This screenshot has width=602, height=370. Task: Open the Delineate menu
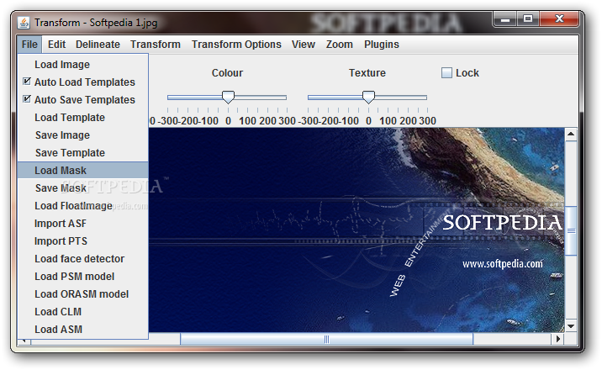coord(98,45)
